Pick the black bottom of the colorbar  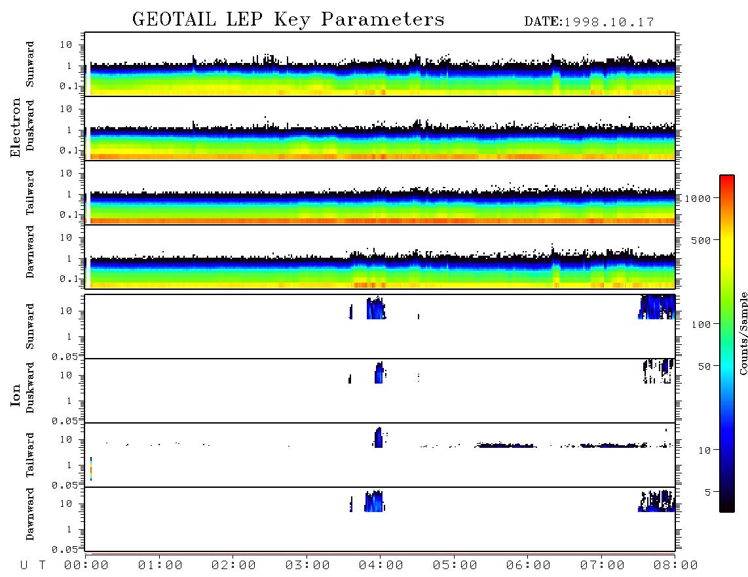726,504
